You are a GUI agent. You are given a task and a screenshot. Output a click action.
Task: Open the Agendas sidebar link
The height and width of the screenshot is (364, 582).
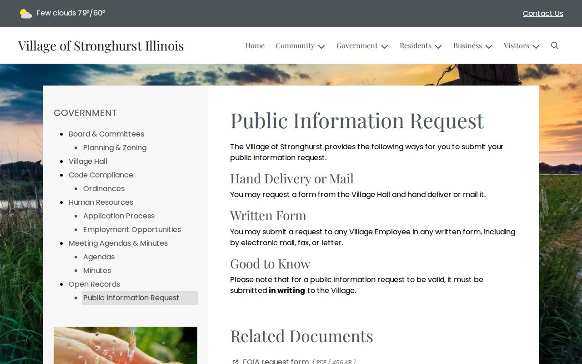coord(99,257)
